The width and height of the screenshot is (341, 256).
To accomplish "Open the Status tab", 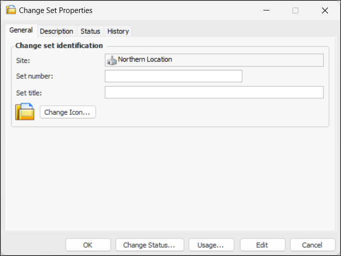I will pos(90,31).
